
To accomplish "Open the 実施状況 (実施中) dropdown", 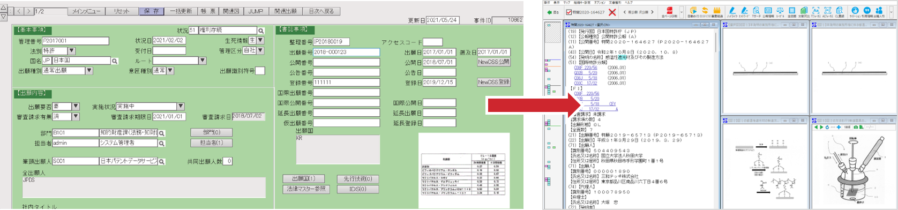I will click(x=180, y=107).
